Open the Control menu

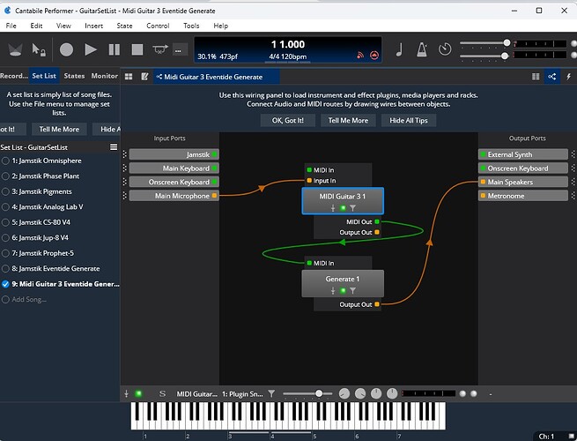(x=158, y=26)
